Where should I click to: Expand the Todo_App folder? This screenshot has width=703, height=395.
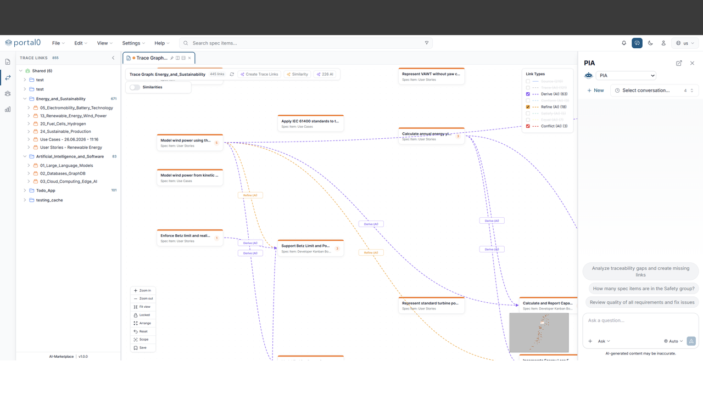[25, 190]
